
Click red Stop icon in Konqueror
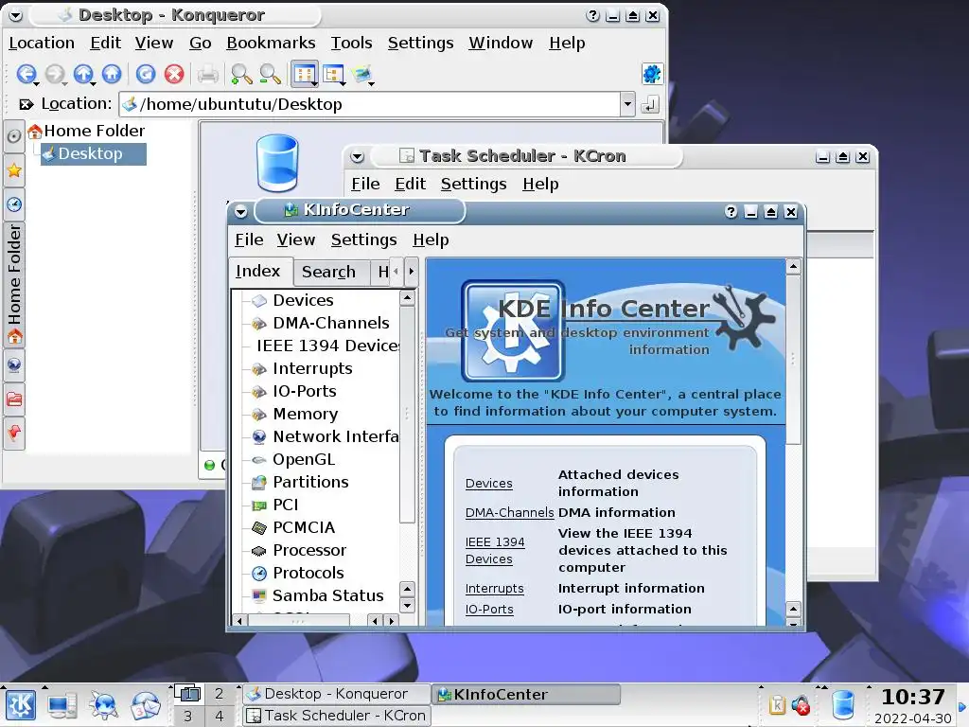174,74
